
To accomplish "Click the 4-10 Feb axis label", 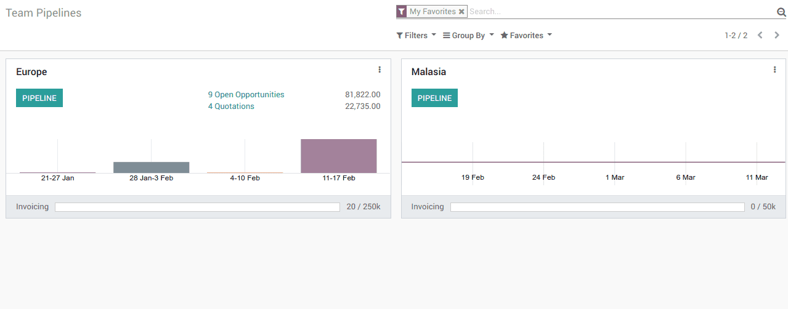I will 245,178.
